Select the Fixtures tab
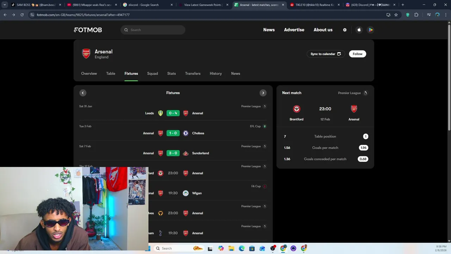The height and width of the screenshot is (254, 451). (x=131, y=73)
